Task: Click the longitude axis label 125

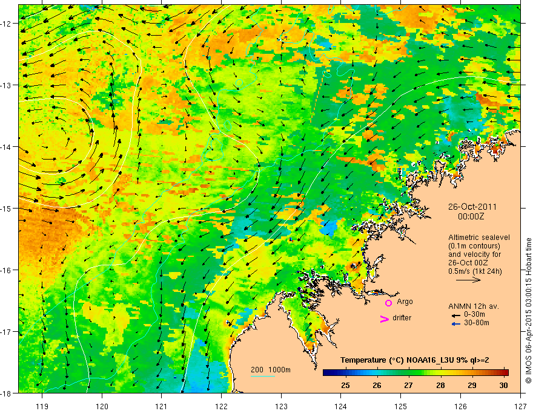Action: coord(401,406)
